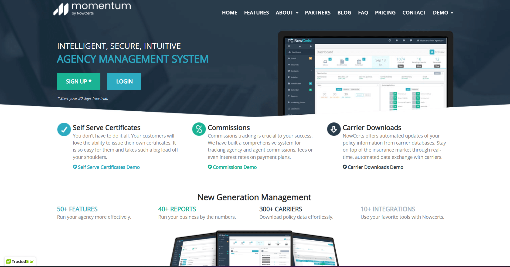The image size is (510, 267).
Task: Click the Carrier Downloads arrow icon
Action: (x=334, y=129)
